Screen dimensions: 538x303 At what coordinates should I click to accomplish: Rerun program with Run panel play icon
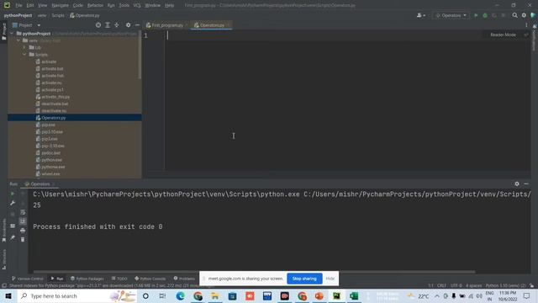(13, 194)
